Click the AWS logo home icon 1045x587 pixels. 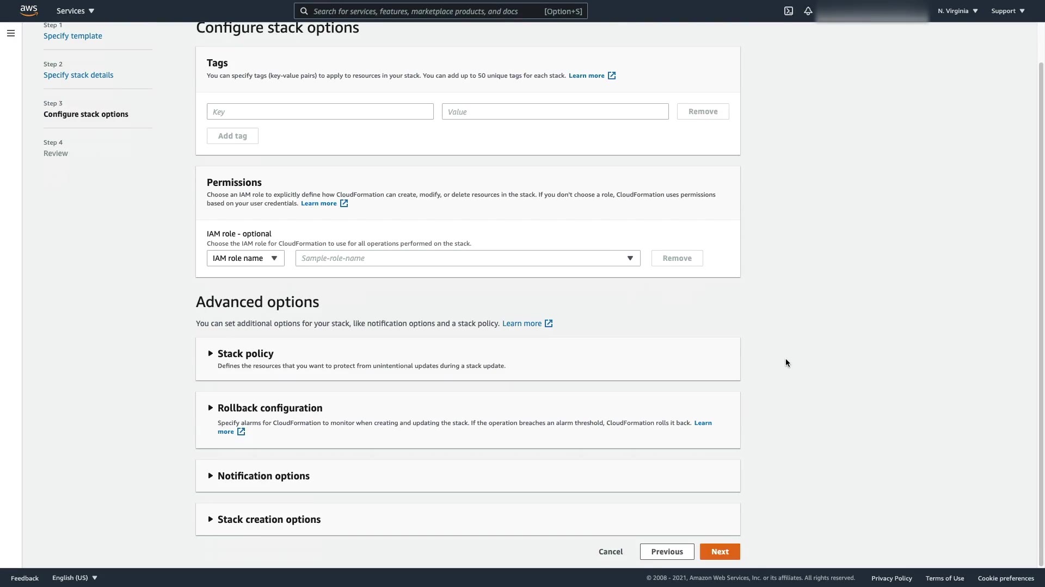pyautogui.click(x=29, y=11)
